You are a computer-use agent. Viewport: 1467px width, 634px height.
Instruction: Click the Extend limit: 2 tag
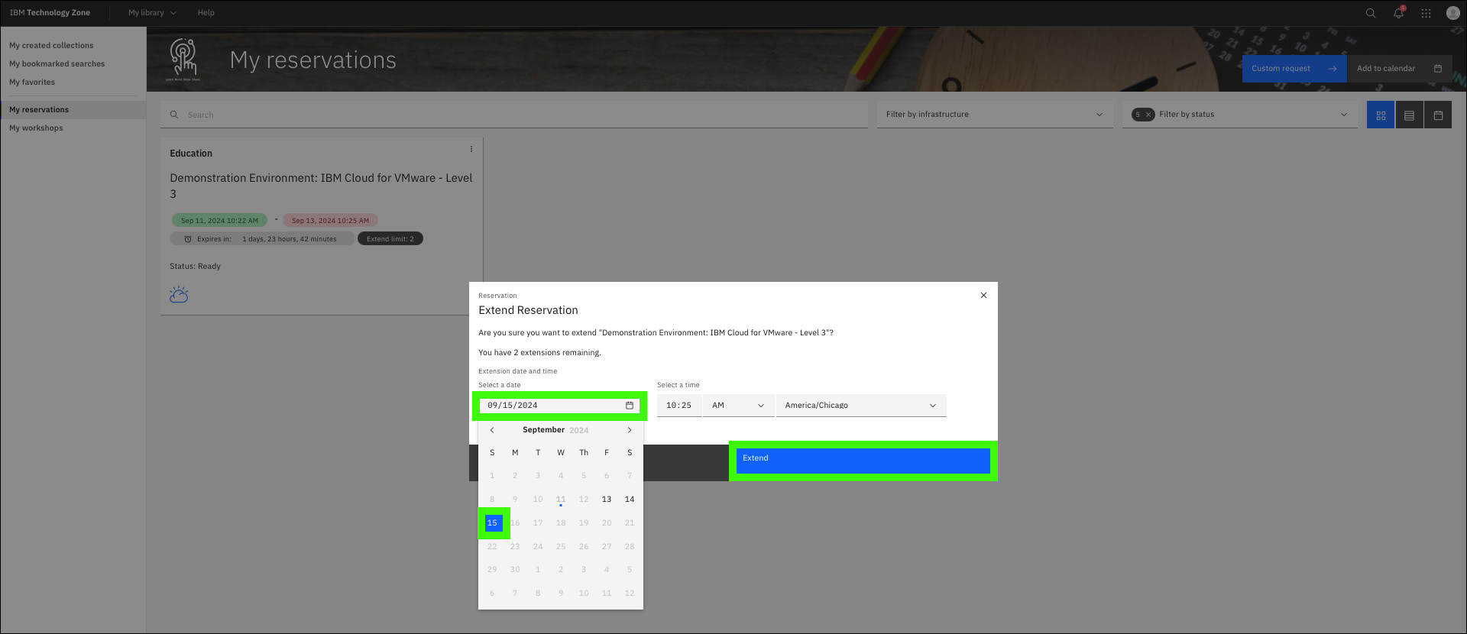(390, 239)
